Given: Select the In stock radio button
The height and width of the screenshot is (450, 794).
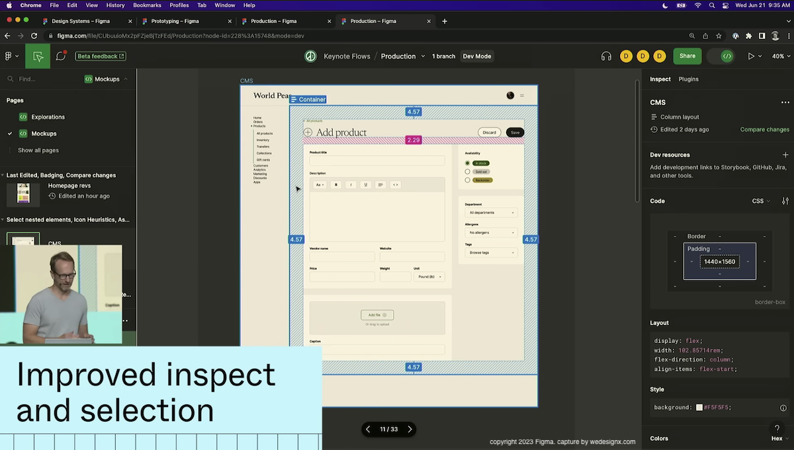Looking at the screenshot, I should 468,163.
